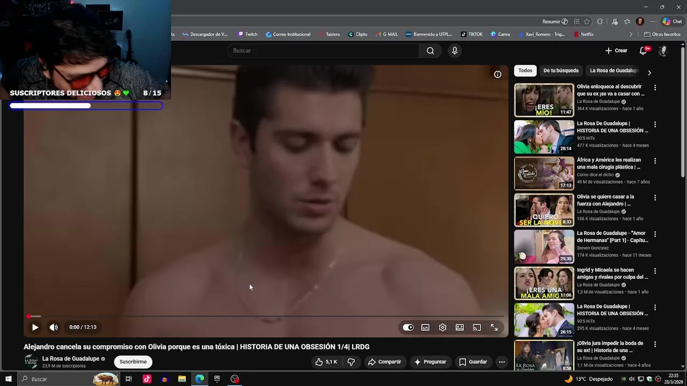Open La Rosa de Guadalupe channel name

click(71, 359)
